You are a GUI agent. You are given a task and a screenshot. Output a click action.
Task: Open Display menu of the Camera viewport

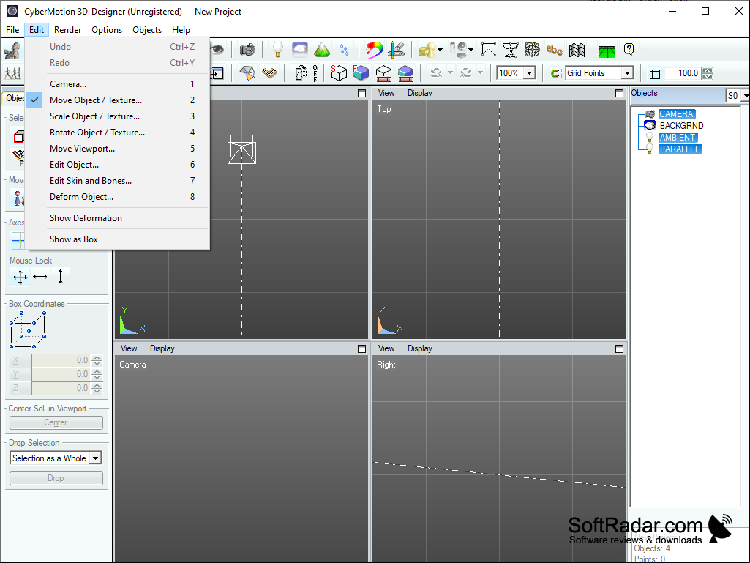[162, 348]
